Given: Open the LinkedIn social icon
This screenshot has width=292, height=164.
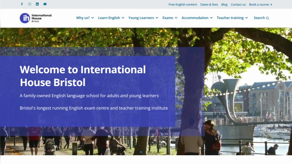Looking at the screenshot, I should pos(37,4).
